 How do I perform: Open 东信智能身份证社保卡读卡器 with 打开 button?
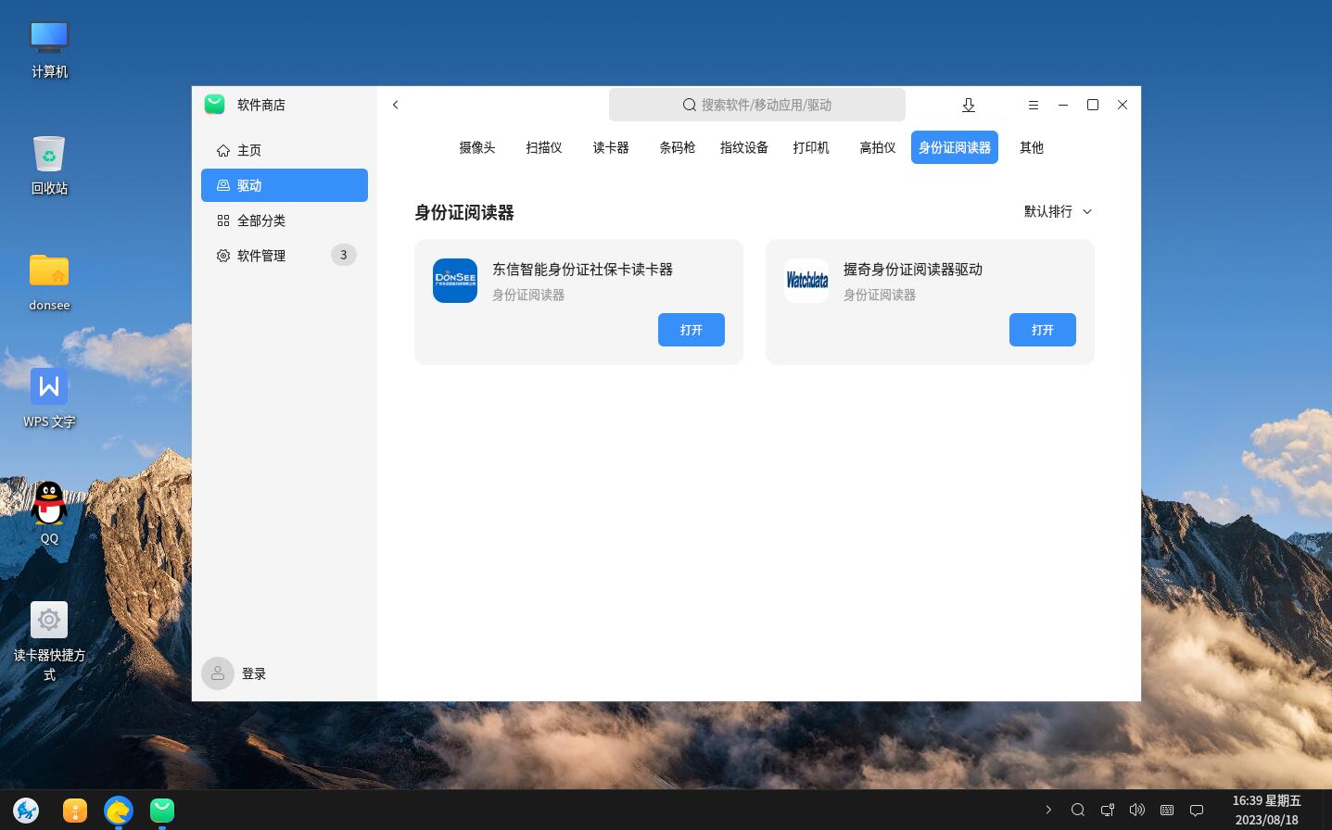691,330
